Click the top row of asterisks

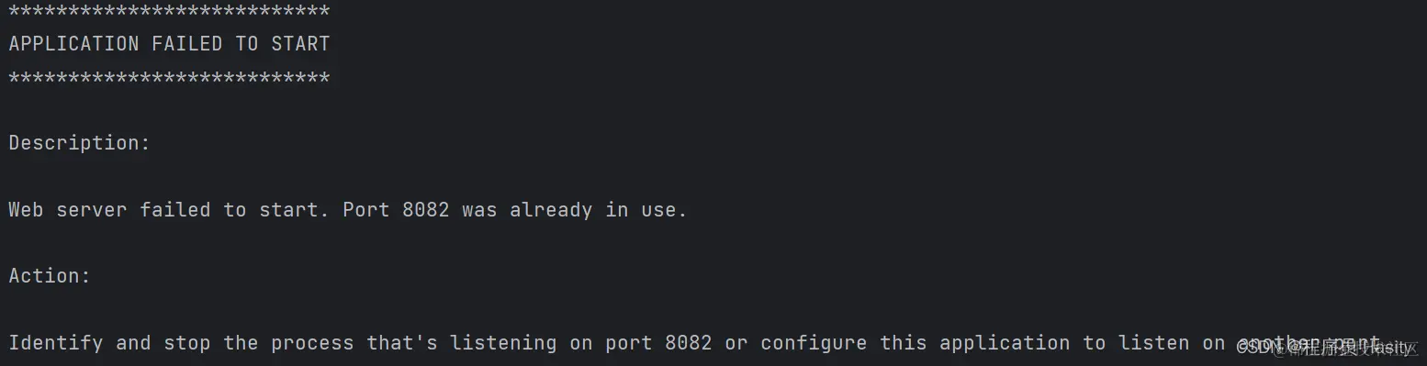click(169, 12)
